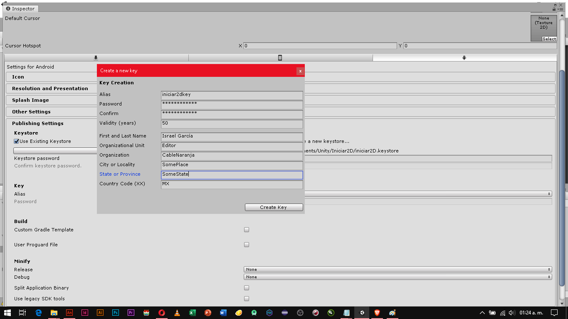Click the Cursor Hotspot X input field
The width and height of the screenshot is (568, 319).
coord(319,46)
